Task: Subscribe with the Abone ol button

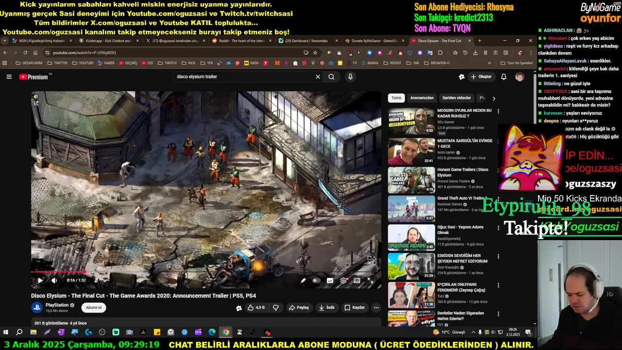Action: (x=94, y=308)
